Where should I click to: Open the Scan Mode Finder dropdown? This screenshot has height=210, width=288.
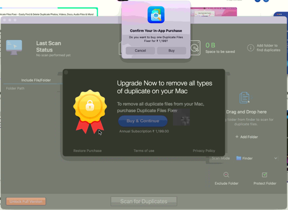click(257, 158)
